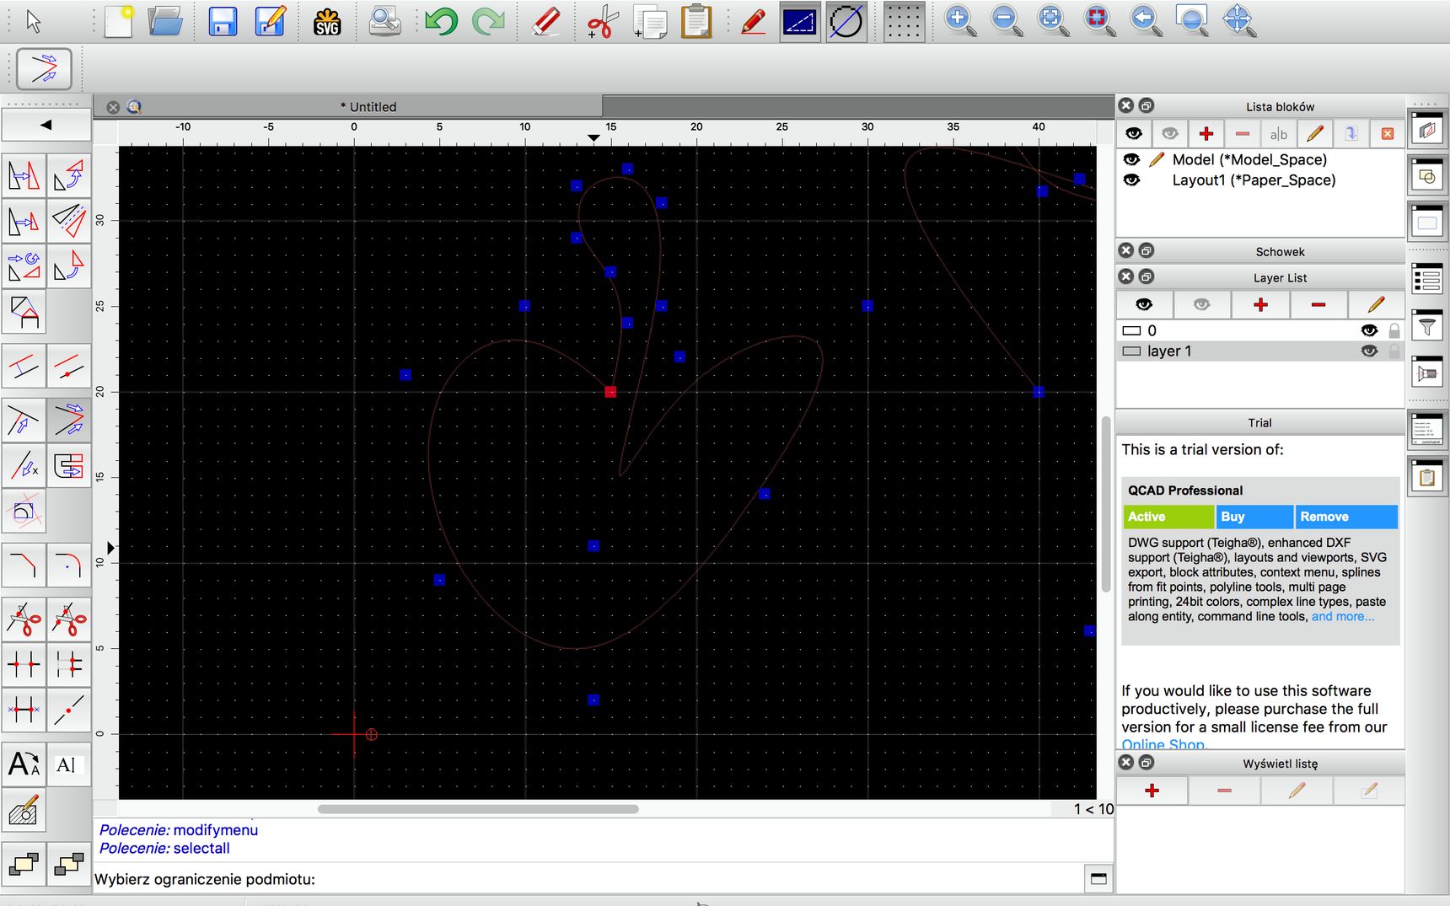Toggle visibility of layer 0
Image resolution: width=1450 pixels, height=906 pixels.
[1369, 330]
